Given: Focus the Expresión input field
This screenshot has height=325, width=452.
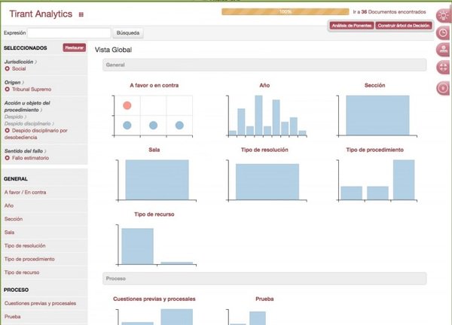Looking at the screenshot, I should click(69, 33).
